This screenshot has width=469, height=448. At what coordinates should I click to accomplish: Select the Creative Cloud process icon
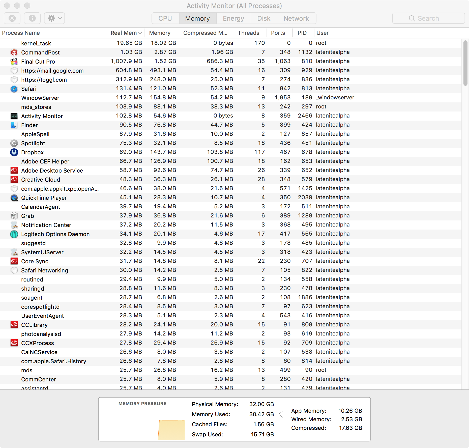tap(14, 179)
